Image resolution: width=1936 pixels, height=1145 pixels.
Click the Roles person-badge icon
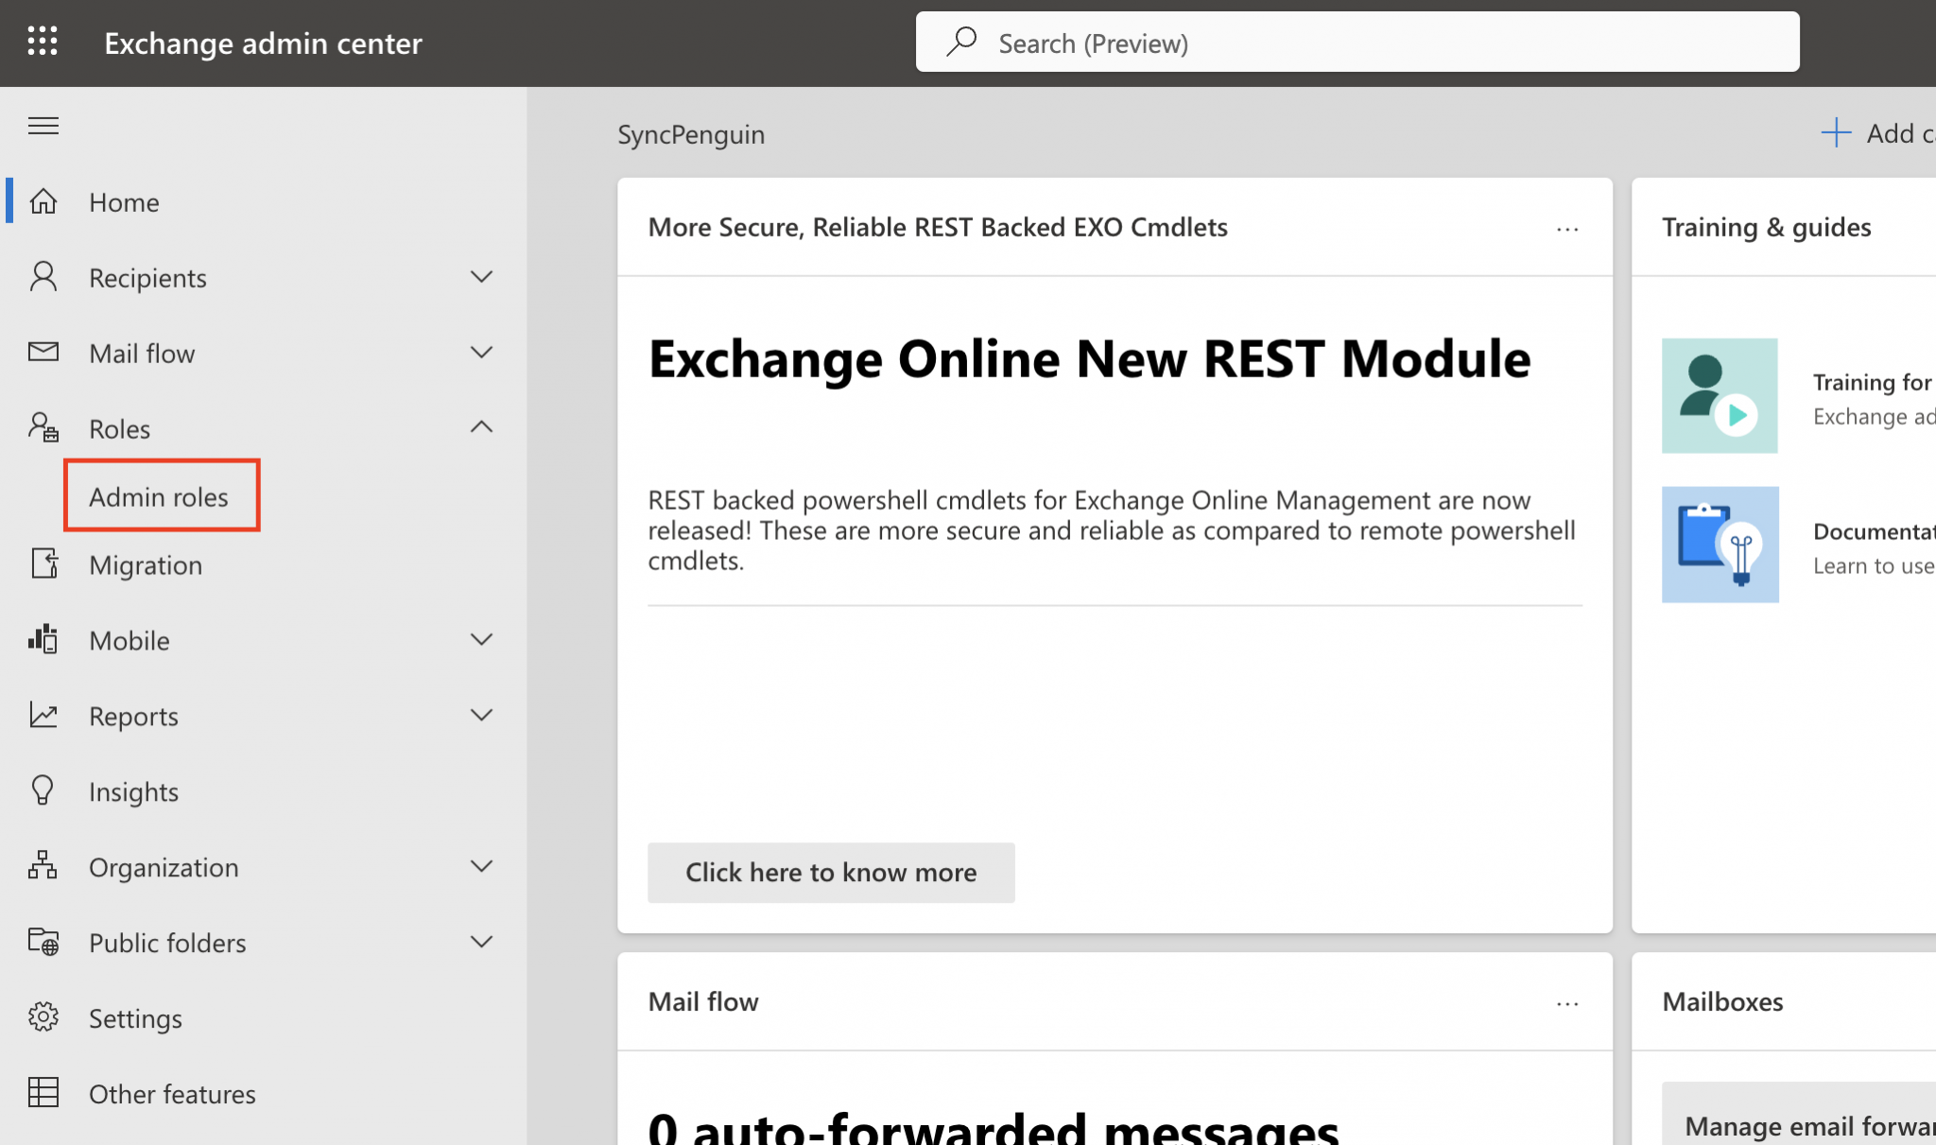pos(43,427)
